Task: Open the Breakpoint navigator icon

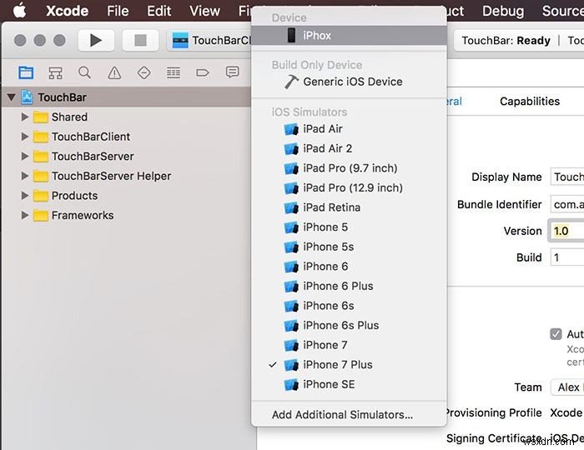Action: tap(203, 72)
